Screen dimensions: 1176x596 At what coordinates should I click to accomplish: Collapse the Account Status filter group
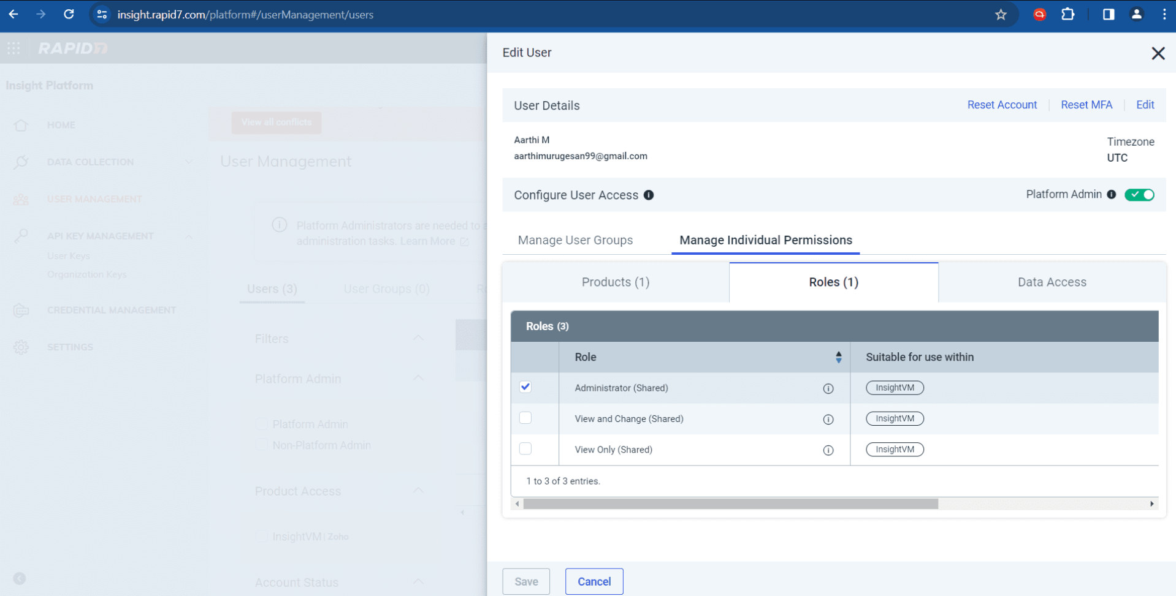(418, 582)
